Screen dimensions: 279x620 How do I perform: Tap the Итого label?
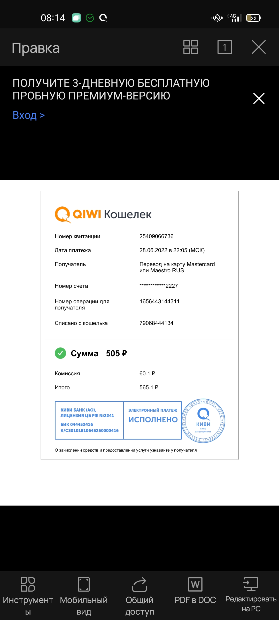[62, 388]
